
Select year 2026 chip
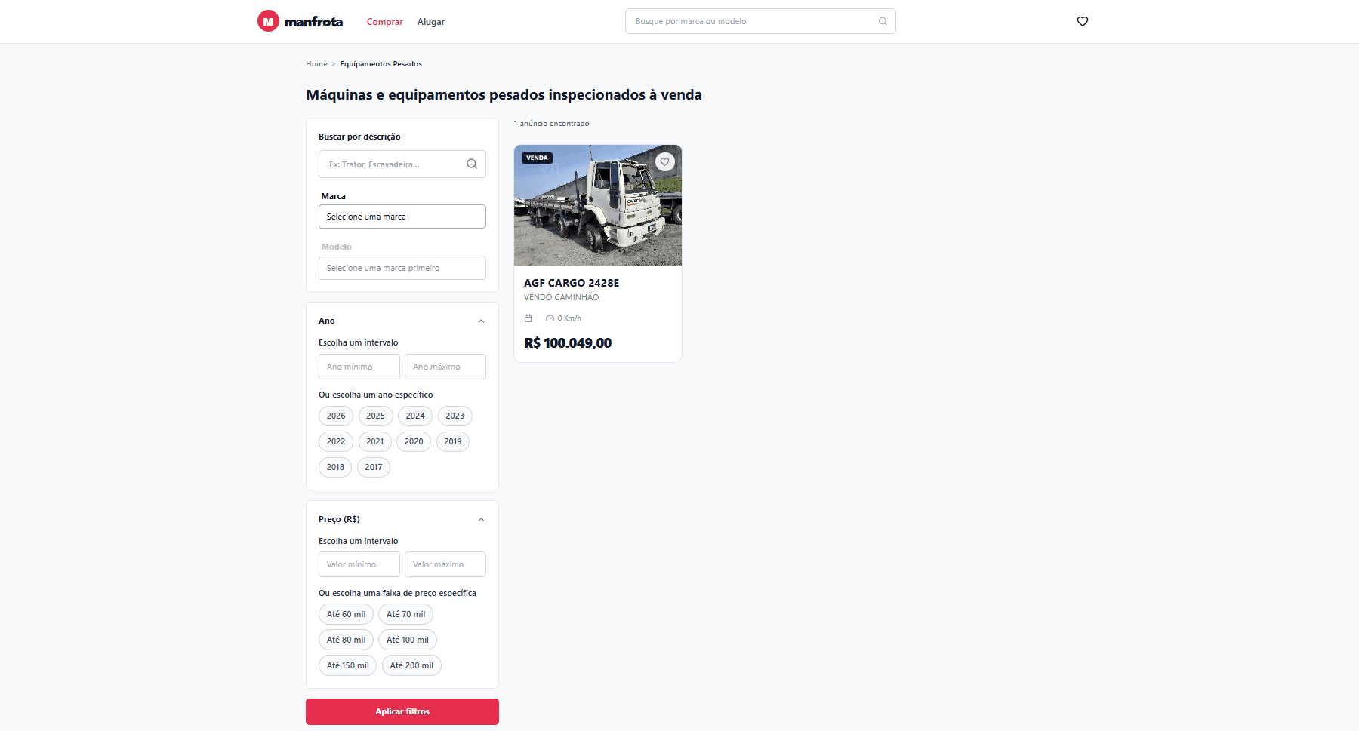point(336,416)
